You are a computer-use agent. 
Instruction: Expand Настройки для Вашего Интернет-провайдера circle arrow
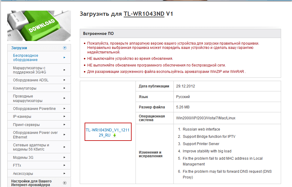click(x=64, y=183)
